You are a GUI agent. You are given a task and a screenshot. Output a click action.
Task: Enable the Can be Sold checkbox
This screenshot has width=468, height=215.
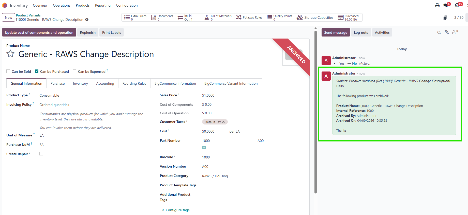coord(8,71)
